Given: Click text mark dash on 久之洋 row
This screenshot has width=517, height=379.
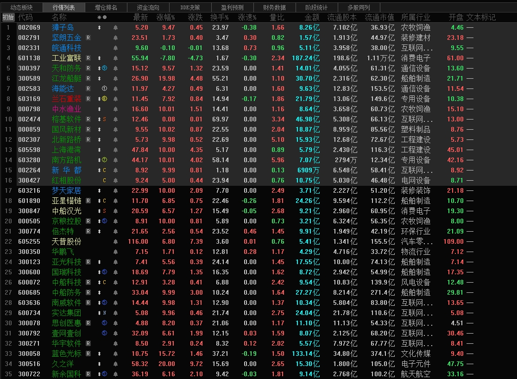Looking at the screenshot, I should pyautogui.click(x=470, y=364).
